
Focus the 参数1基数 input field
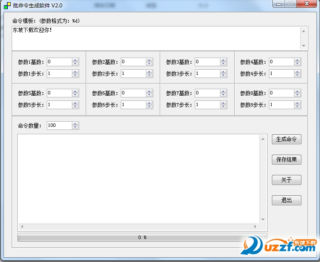click(59, 62)
